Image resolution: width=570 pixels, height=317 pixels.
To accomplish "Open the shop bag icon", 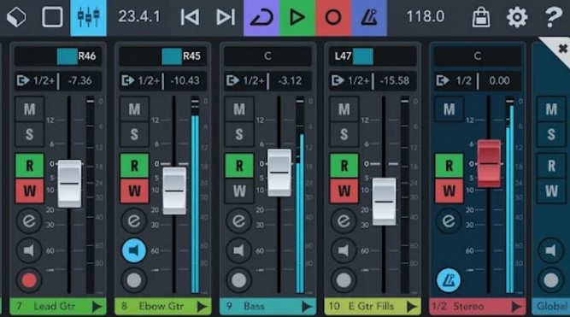I will (481, 17).
